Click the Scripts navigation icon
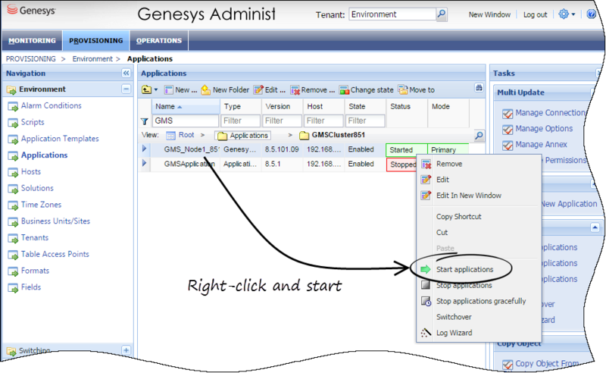The image size is (606, 373). tap(13, 123)
